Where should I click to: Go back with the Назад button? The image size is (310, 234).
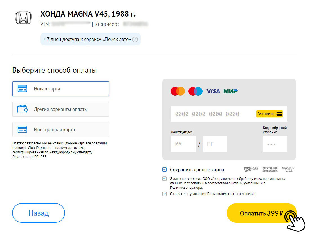point(39,213)
